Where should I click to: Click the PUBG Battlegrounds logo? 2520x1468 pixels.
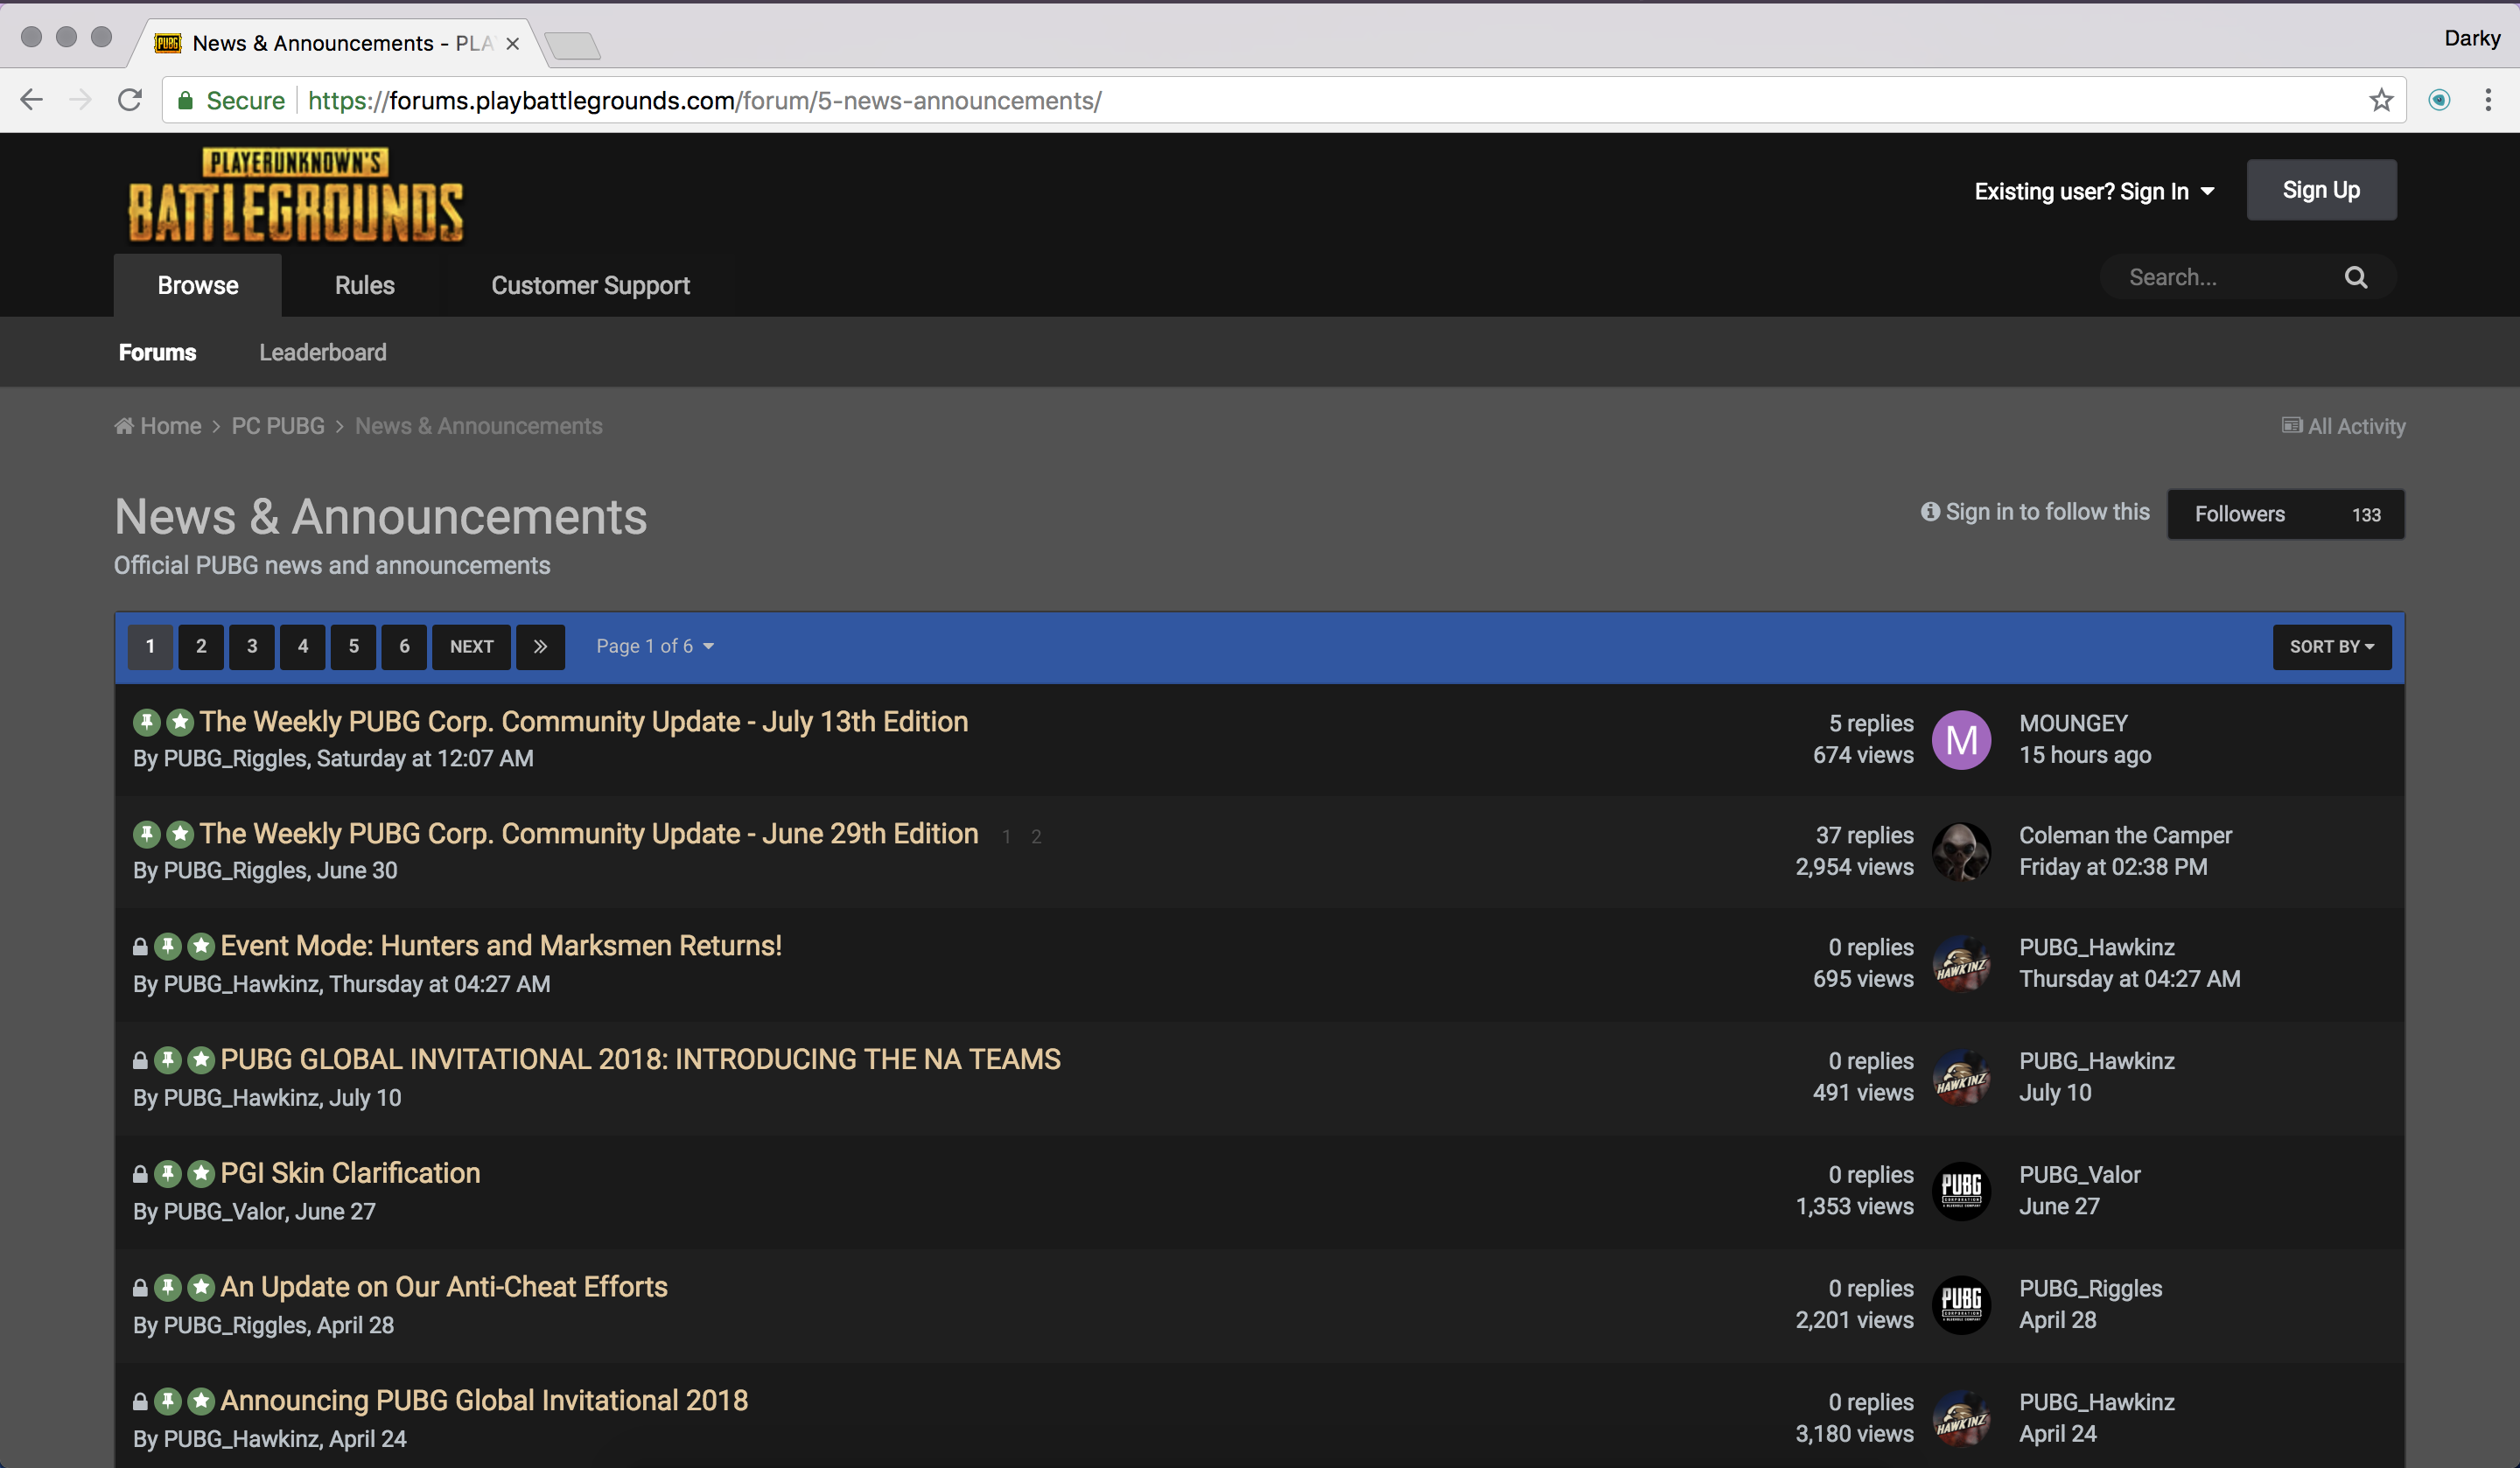(x=296, y=194)
